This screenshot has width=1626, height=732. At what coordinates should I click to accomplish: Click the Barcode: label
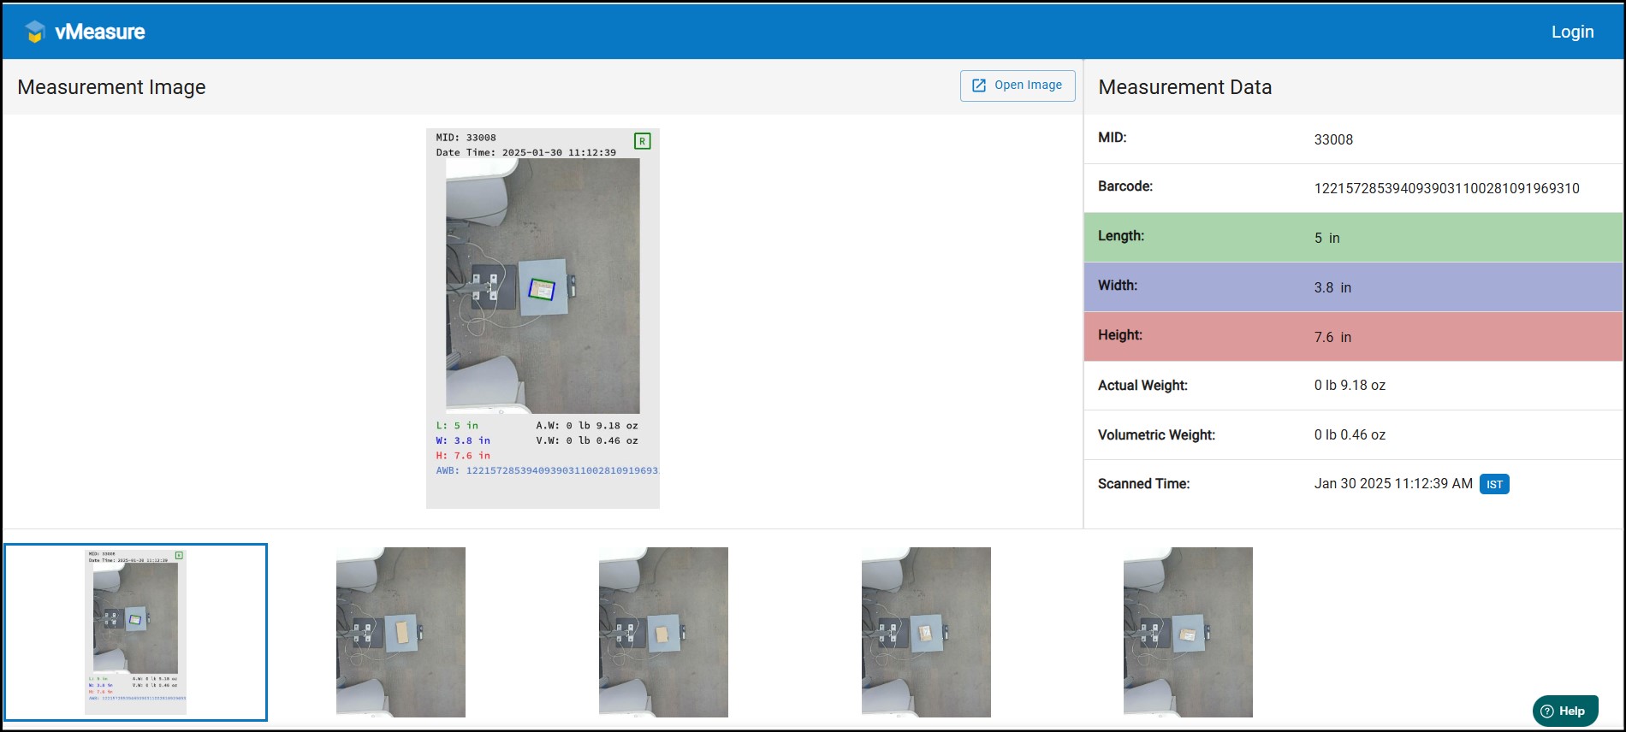(x=1125, y=186)
